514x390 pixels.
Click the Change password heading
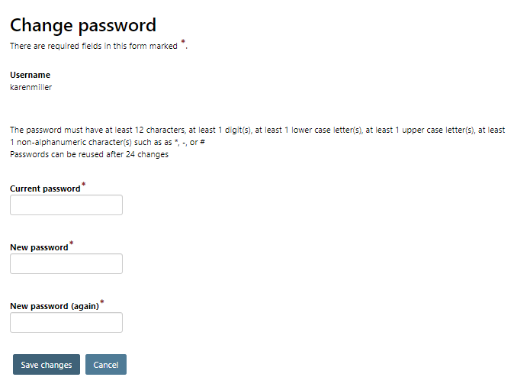pos(83,25)
